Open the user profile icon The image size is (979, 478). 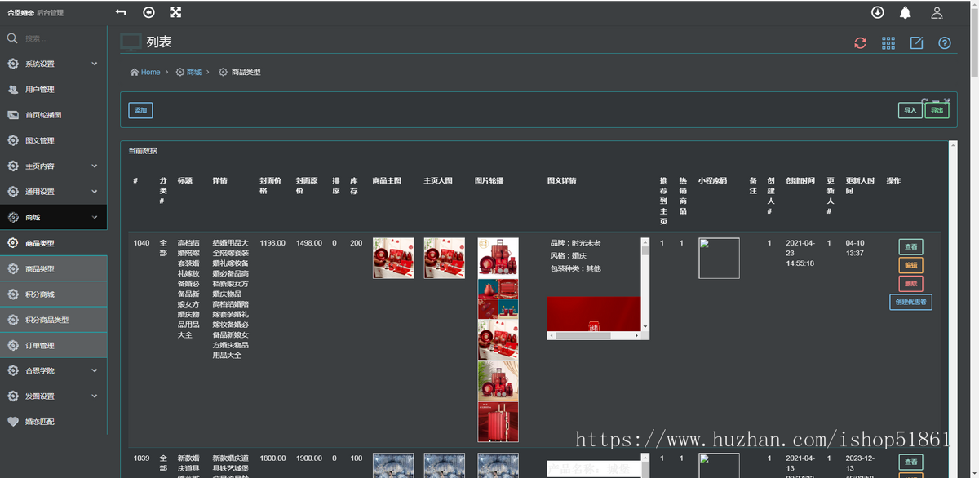(x=937, y=12)
